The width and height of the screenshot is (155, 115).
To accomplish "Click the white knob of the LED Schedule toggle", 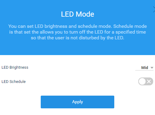I will [142, 81].
